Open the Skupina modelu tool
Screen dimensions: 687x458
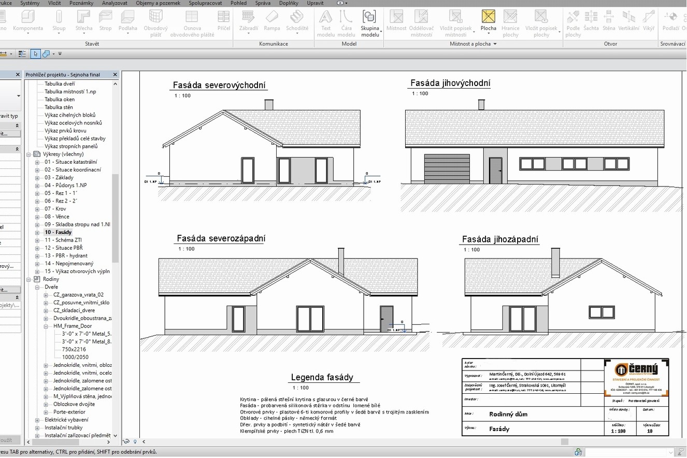click(x=370, y=24)
